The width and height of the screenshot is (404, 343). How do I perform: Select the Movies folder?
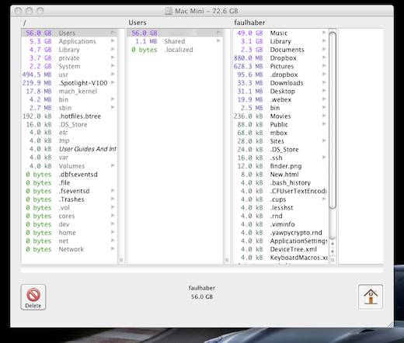click(x=280, y=116)
